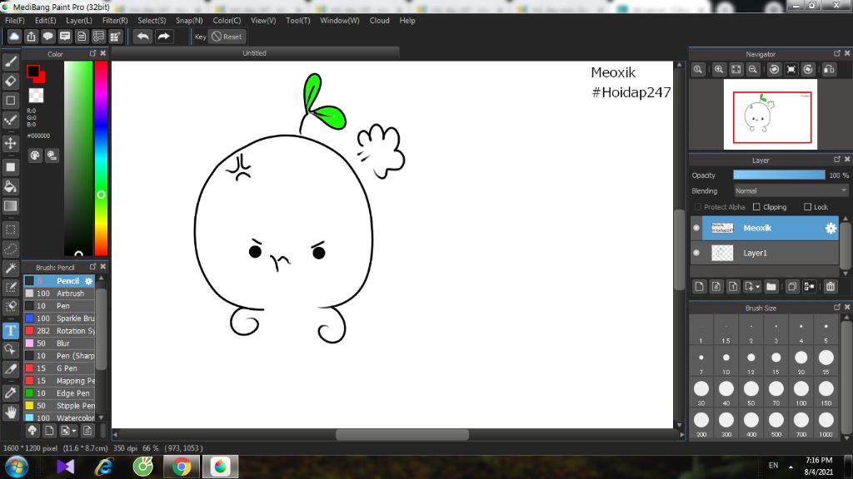Screen dimensions: 853x479
Task: Select the Brush tool in left toolbar
Action: point(10,62)
